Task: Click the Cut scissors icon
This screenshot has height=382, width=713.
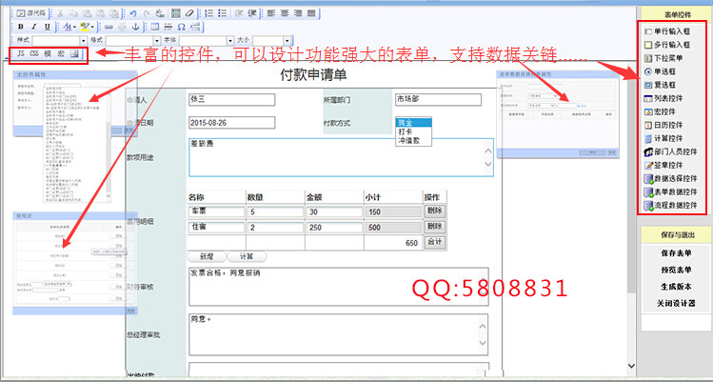Action: pyautogui.click(x=60, y=13)
